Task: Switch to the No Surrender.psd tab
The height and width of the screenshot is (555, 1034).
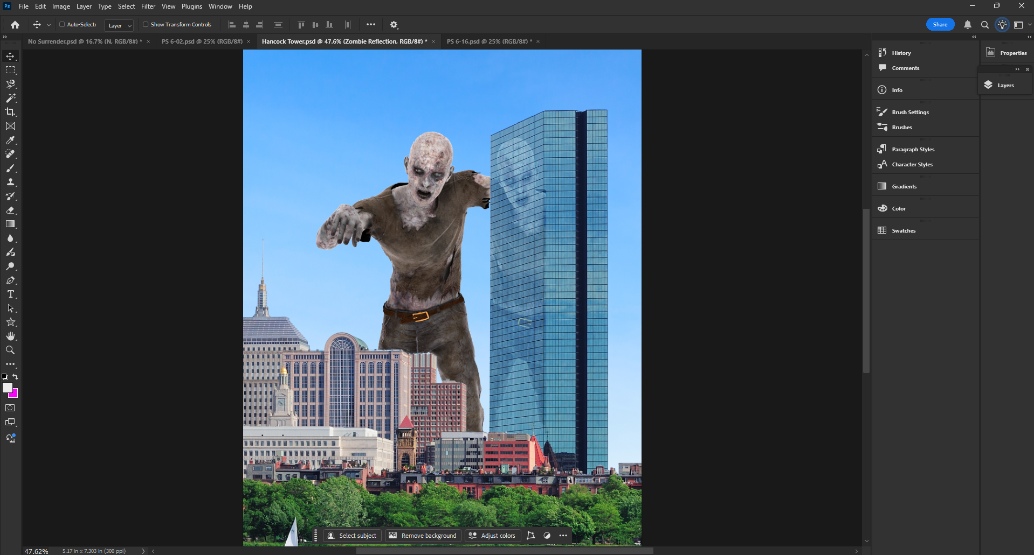Action: coord(85,41)
